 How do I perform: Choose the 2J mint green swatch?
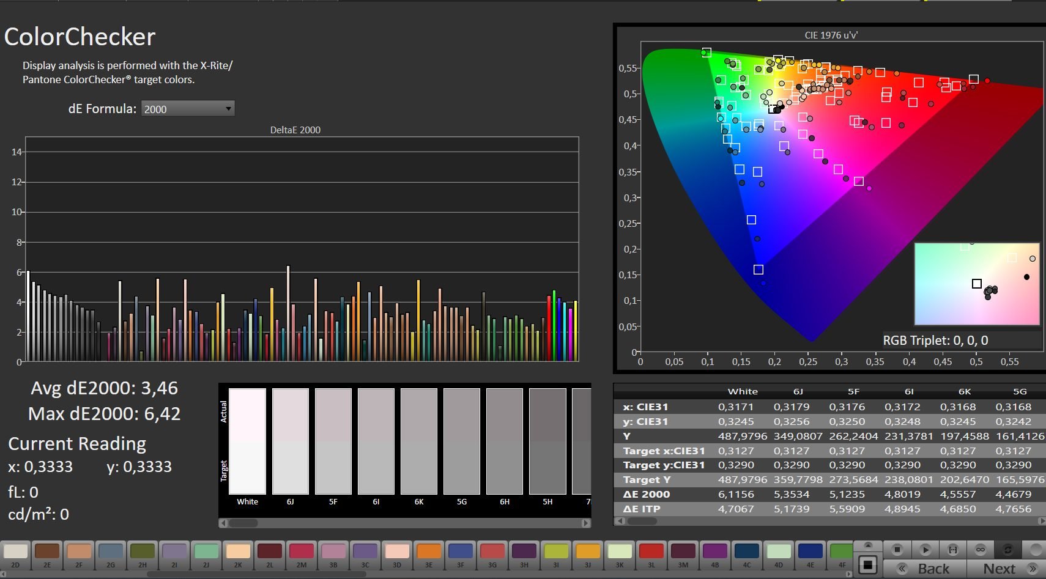pos(206,551)
